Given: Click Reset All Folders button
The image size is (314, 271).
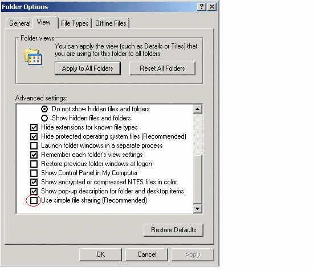Looking at the screenshot, I should (162, 68).
